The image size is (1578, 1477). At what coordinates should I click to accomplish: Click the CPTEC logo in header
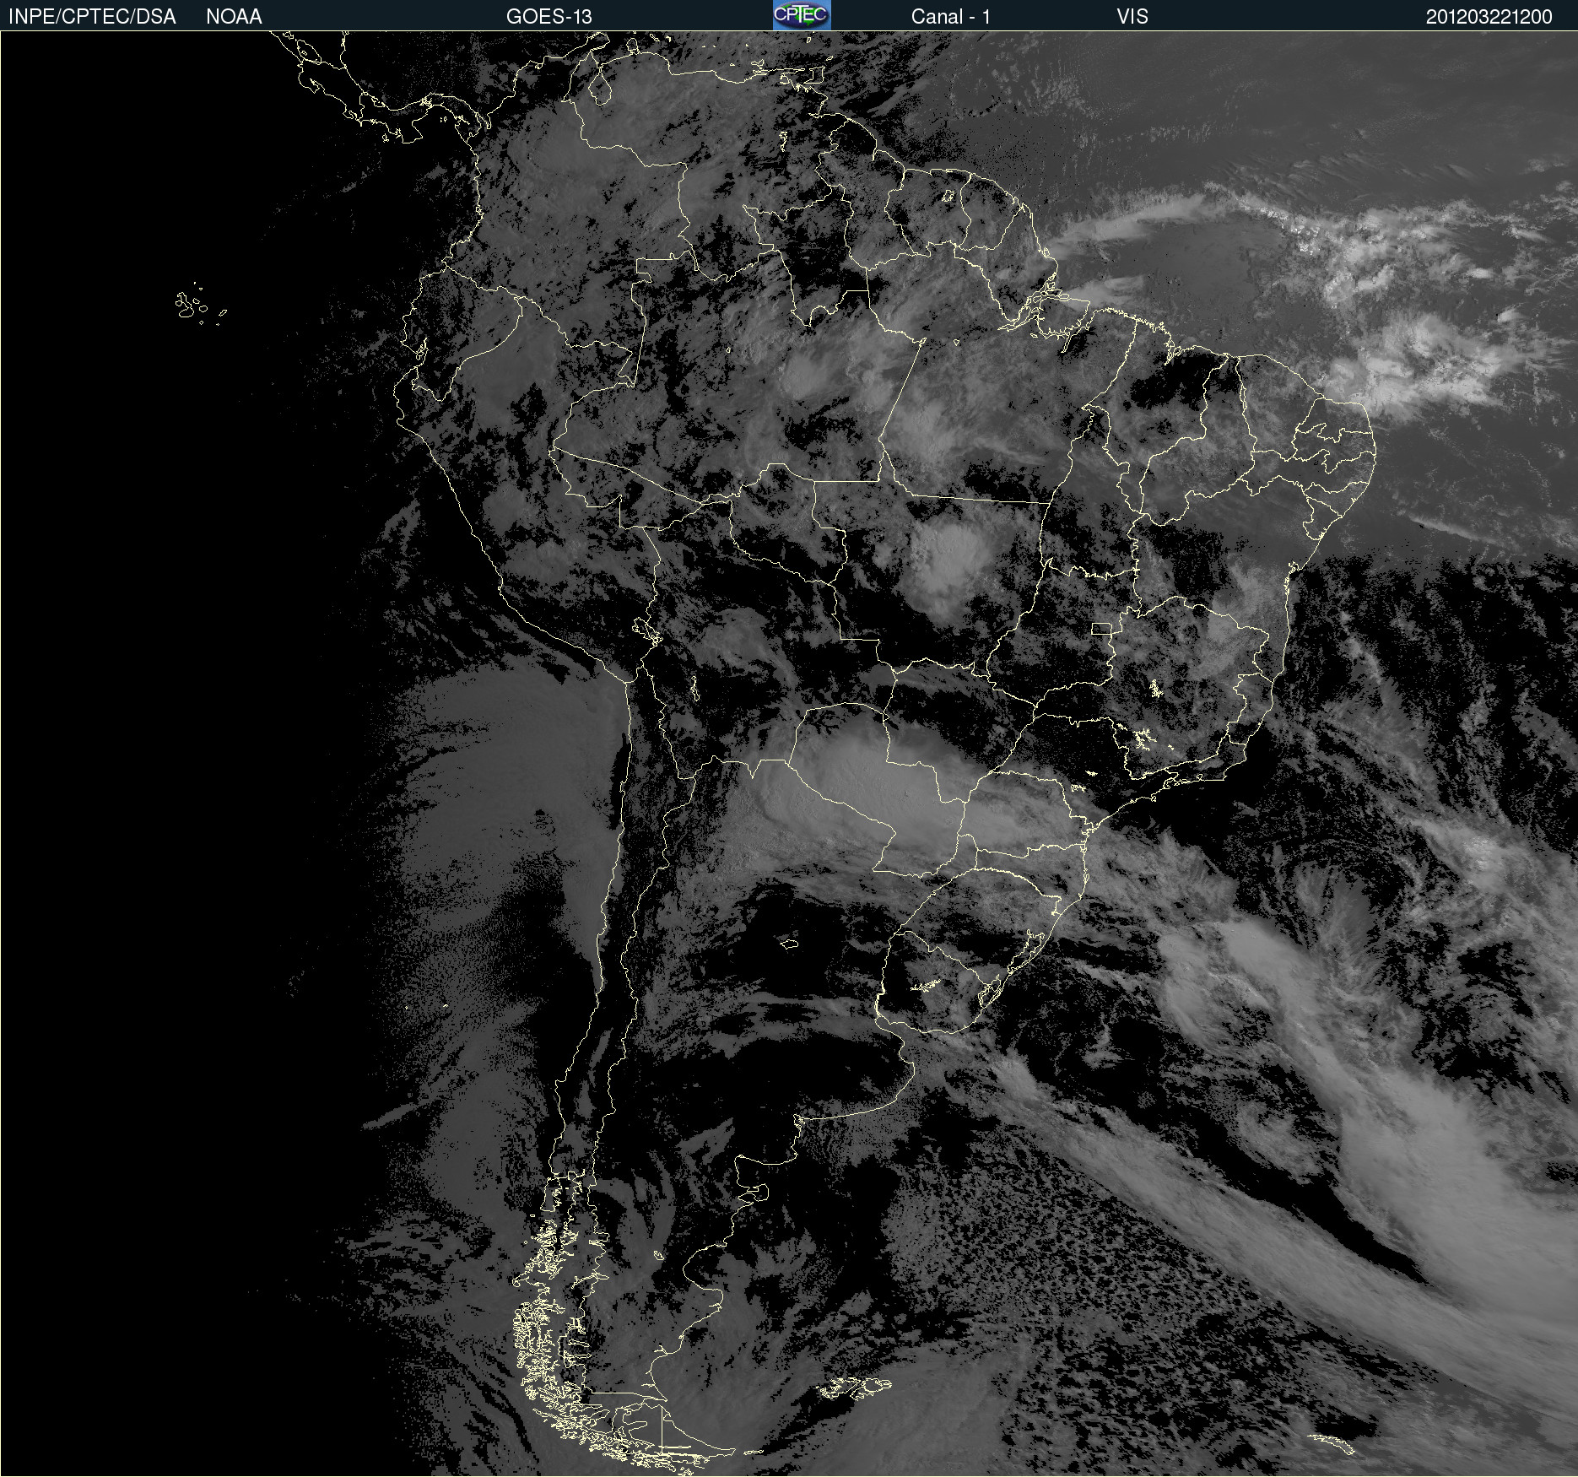click(802, 15)
